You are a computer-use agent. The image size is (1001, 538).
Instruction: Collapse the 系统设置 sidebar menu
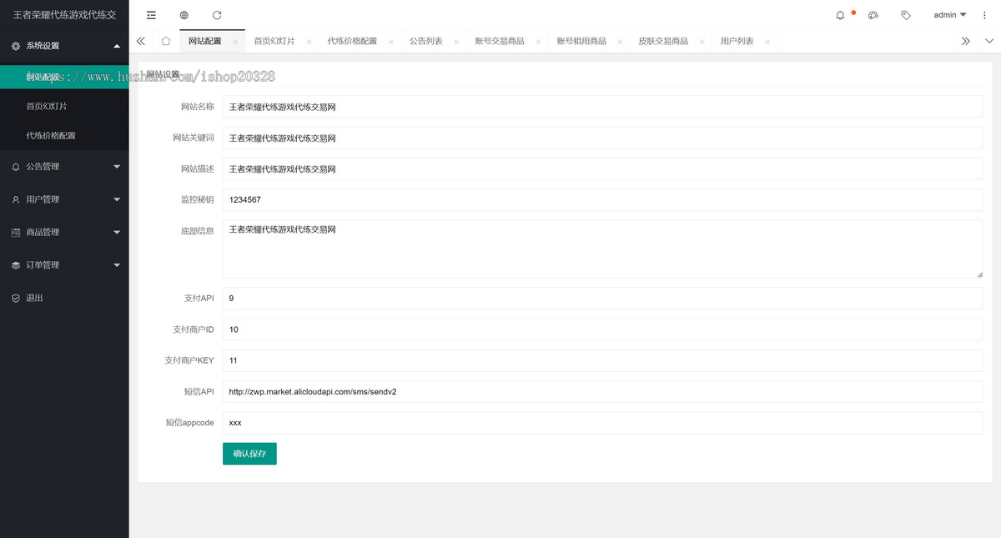(64, 46)
